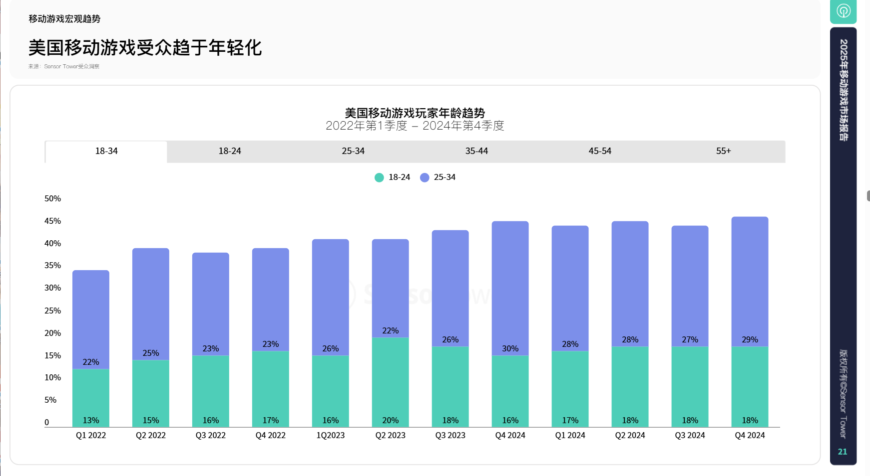Select the 35-44 age tab
Image resolution: width=870 pixels, height=476 pixels.
pos(476,152)
